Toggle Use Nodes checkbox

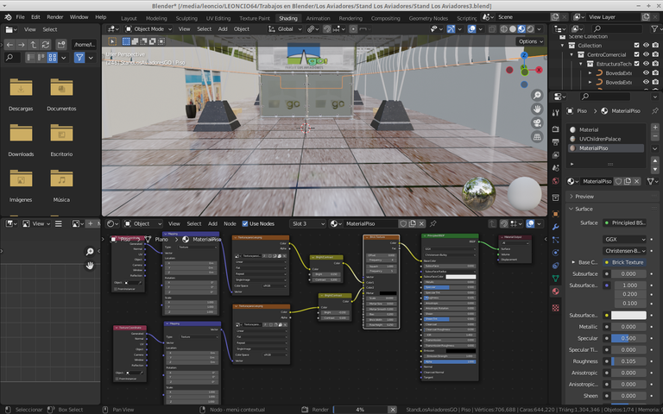click(x=245, y=224)
